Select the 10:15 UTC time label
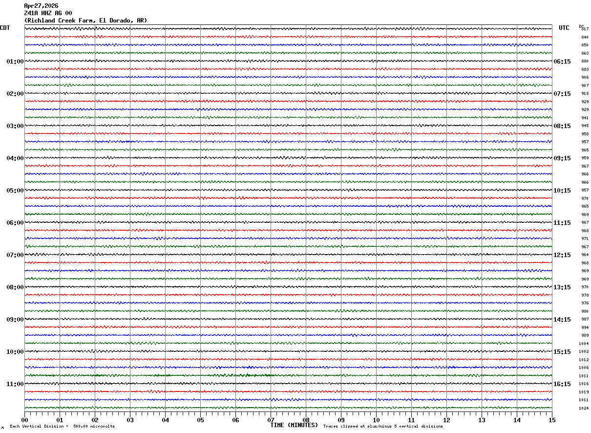The image size is (591, 433). (562, 191)
